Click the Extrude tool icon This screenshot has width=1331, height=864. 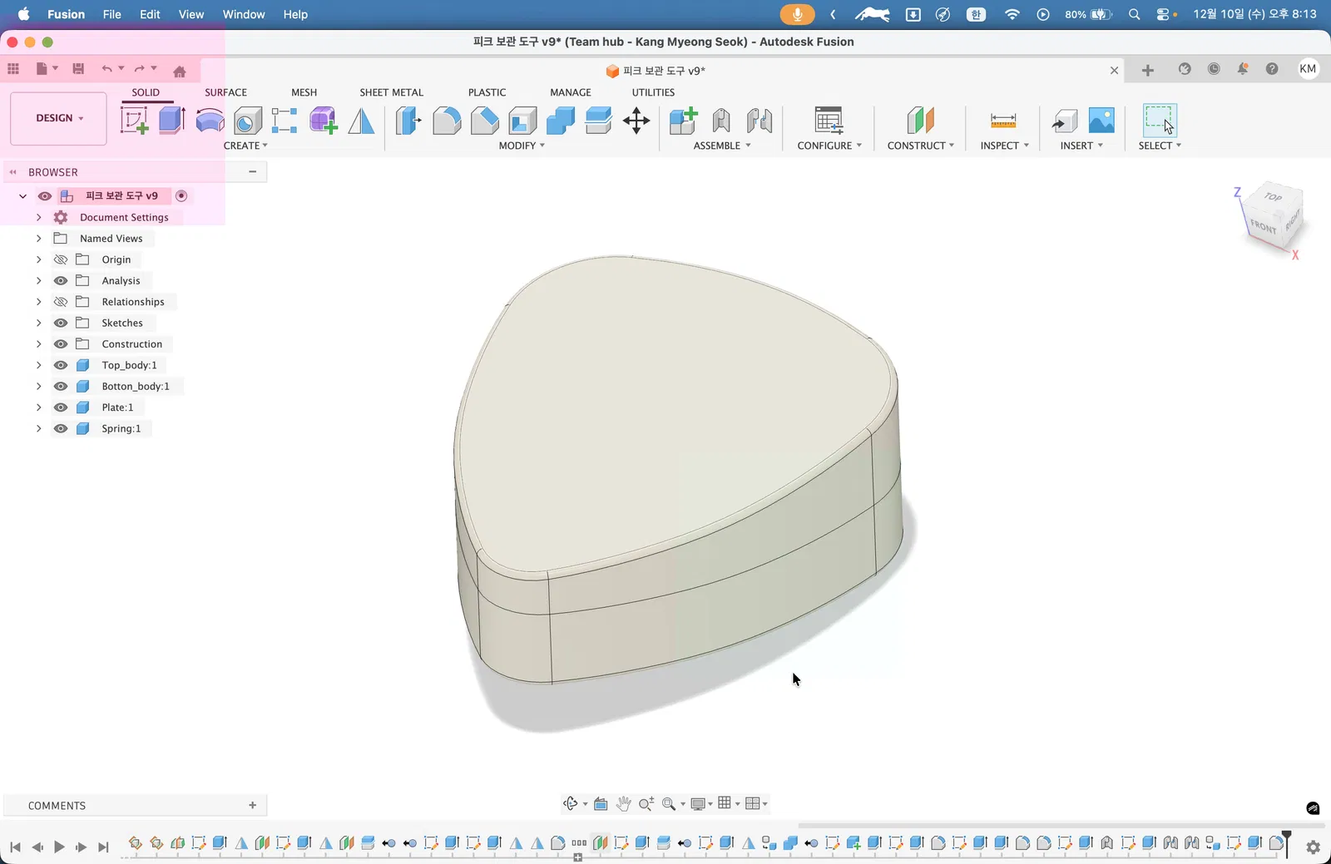point(171,121)
